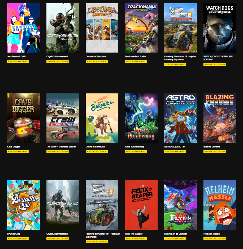This screenshot has height=249, width=243.
Task: Open the Deponia Collection cover thumbnail
Action: [102, 28]
